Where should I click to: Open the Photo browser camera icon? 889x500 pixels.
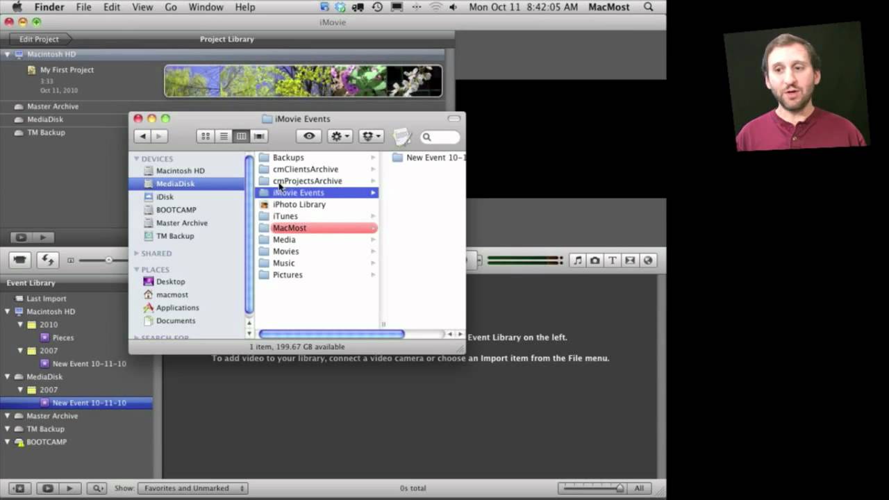595,260
